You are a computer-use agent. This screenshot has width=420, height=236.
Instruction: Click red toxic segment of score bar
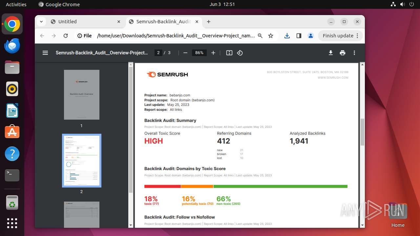(x=162, y=187)
